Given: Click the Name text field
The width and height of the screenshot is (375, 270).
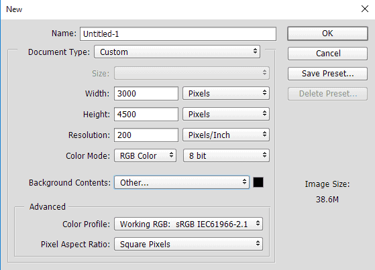Looking at the screenshot, I should click(178, 33).
